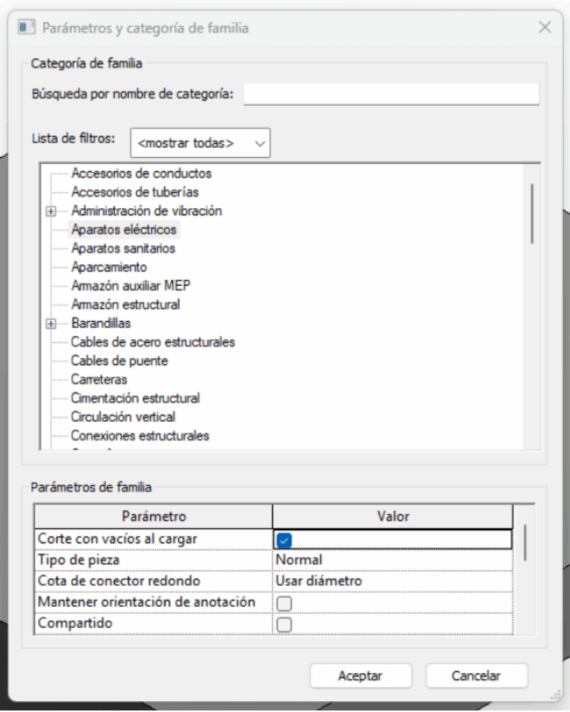
Task: Enable Mantener orientación de anotación checkbox
Action: (284, 602)
